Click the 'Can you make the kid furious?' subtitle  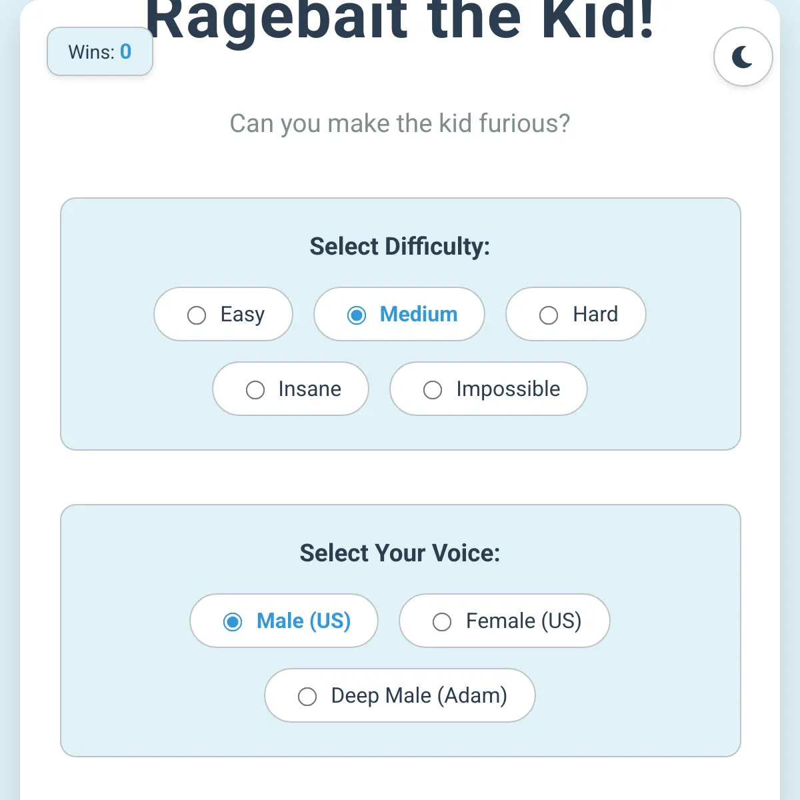pos(400,123)
